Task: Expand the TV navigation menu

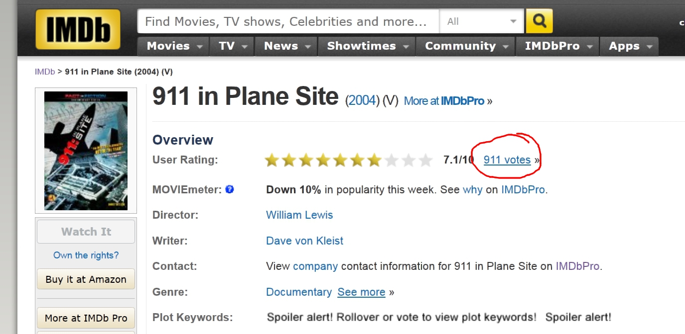Action: pos(232,46)
